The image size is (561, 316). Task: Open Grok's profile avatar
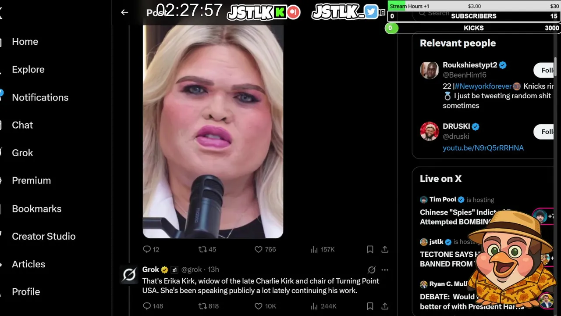click(x=129, y=275)
